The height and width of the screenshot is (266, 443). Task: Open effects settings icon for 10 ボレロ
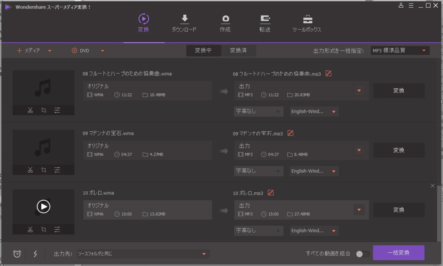coord(57,229)
